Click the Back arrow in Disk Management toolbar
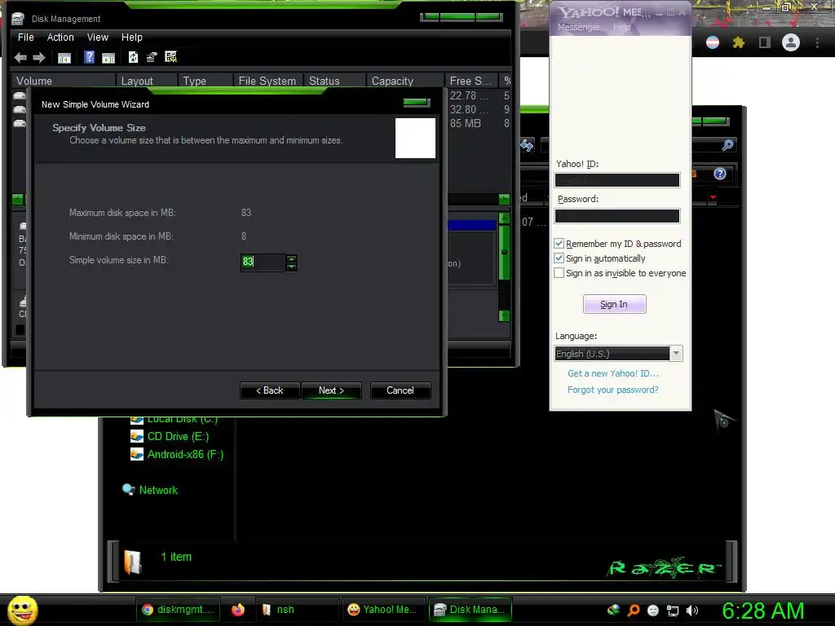Screen dimensions: 835x626 (20, 58)
